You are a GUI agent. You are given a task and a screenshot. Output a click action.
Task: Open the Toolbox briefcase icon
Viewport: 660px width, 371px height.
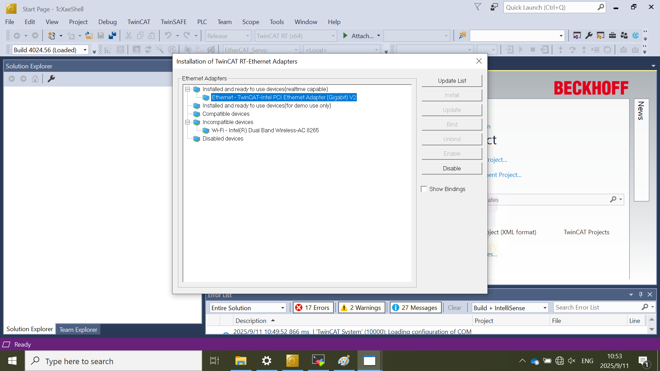pos(612,36)
